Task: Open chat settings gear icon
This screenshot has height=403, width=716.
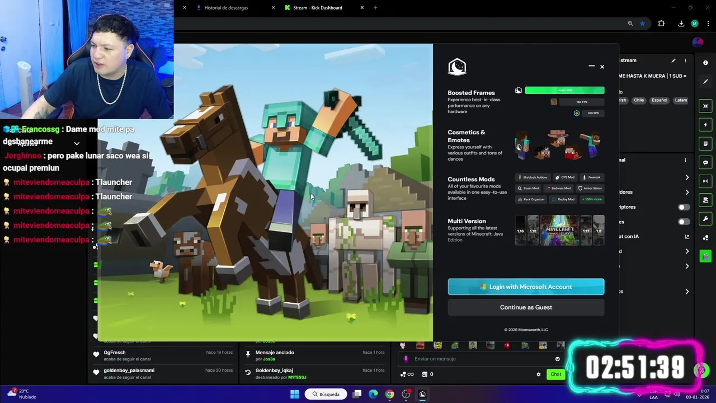Action: (x=539, y=374)
